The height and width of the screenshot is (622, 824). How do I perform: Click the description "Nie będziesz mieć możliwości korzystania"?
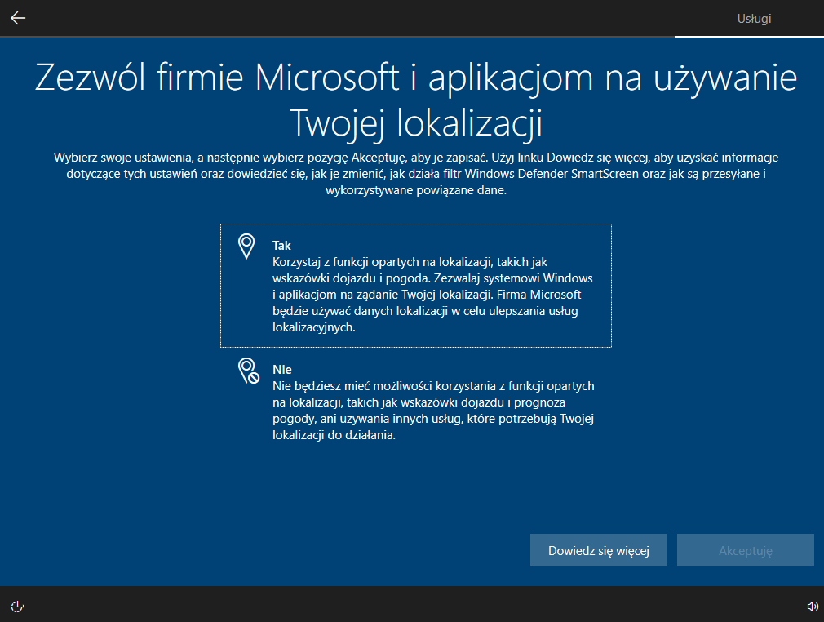click(x=433, y=410)
